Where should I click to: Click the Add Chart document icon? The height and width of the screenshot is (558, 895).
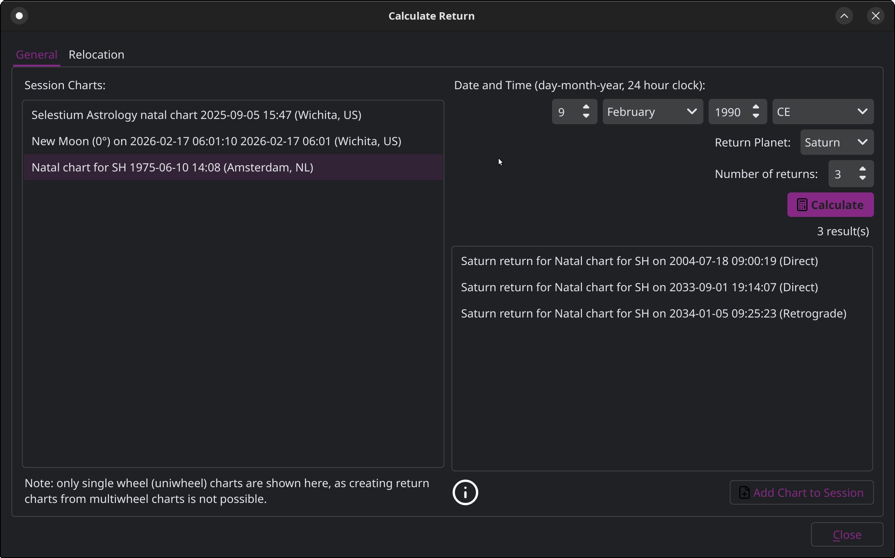[744, 492]
